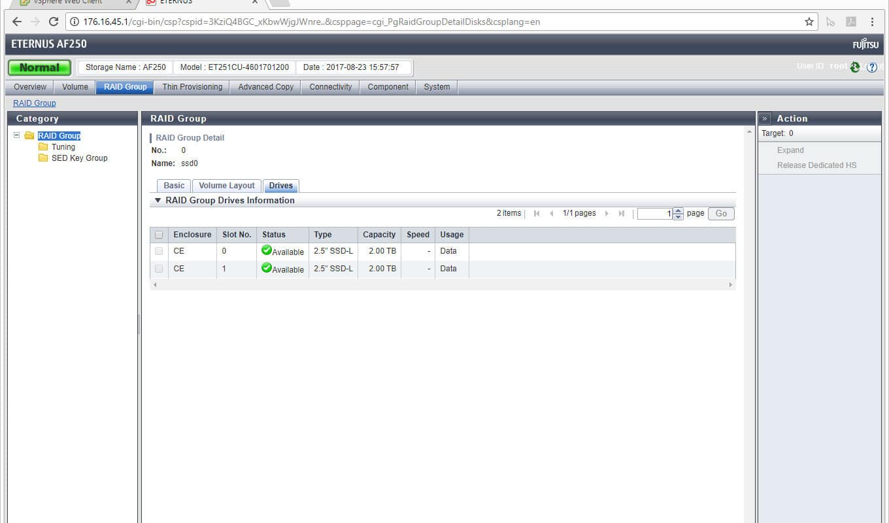Screen dimensions: 889x523
Task: Open the Thin Provisioning menu tab
Action: coord(192,87)
